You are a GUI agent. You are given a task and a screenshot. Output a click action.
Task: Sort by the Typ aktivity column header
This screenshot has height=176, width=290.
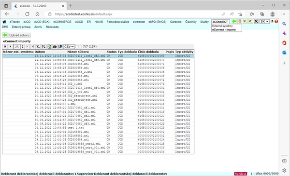[184, 52]
